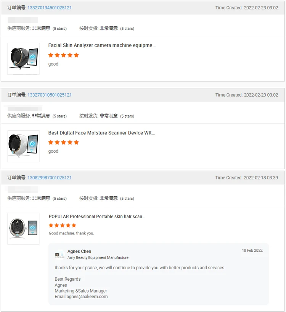Open the POPULAR Professional Portable skin scanner title
The height and width of the screenshot is (312, 286).
point(97,217)
